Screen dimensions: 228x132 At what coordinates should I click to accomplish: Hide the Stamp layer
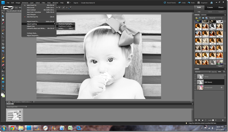pyautogui.click(x=195, y=77)
